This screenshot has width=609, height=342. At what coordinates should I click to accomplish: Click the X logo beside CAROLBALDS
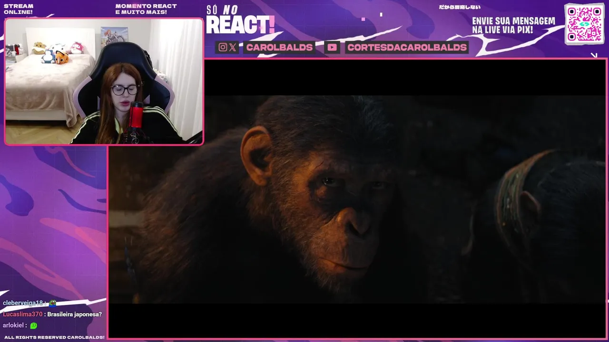click(233, 47)
